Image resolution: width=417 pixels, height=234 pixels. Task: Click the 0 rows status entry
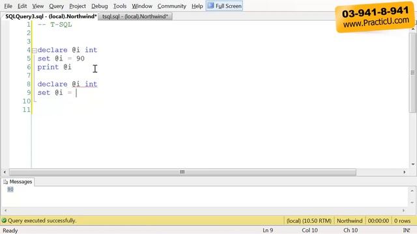tap(402, 221)
